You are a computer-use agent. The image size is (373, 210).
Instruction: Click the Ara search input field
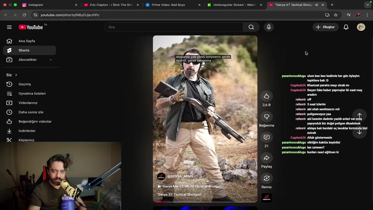(174, 27)
